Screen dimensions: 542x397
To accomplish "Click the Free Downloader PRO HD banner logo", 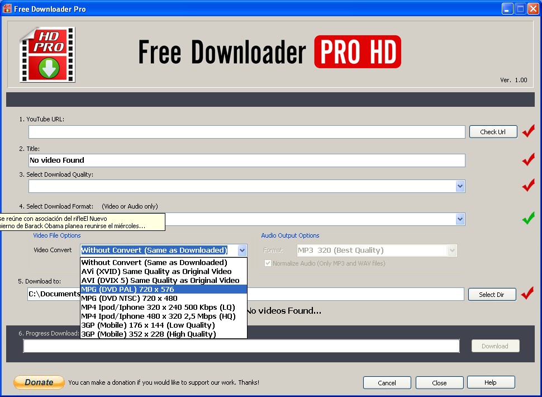I will 270,52.
